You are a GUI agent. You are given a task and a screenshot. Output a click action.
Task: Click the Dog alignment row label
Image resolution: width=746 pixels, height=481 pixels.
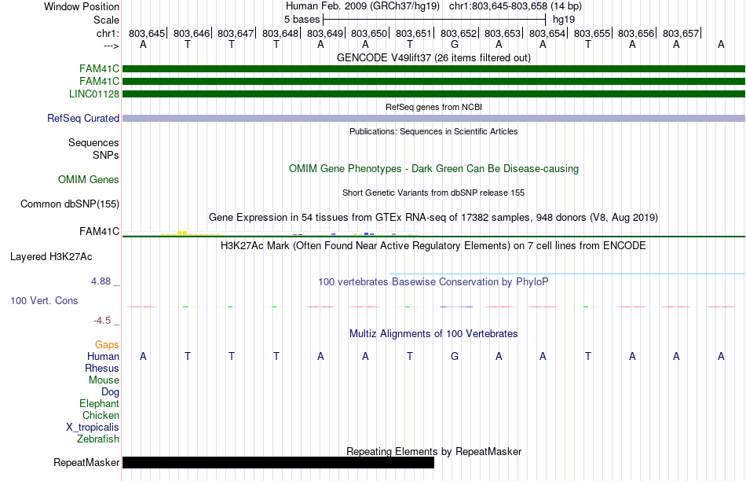pos(110,392)
